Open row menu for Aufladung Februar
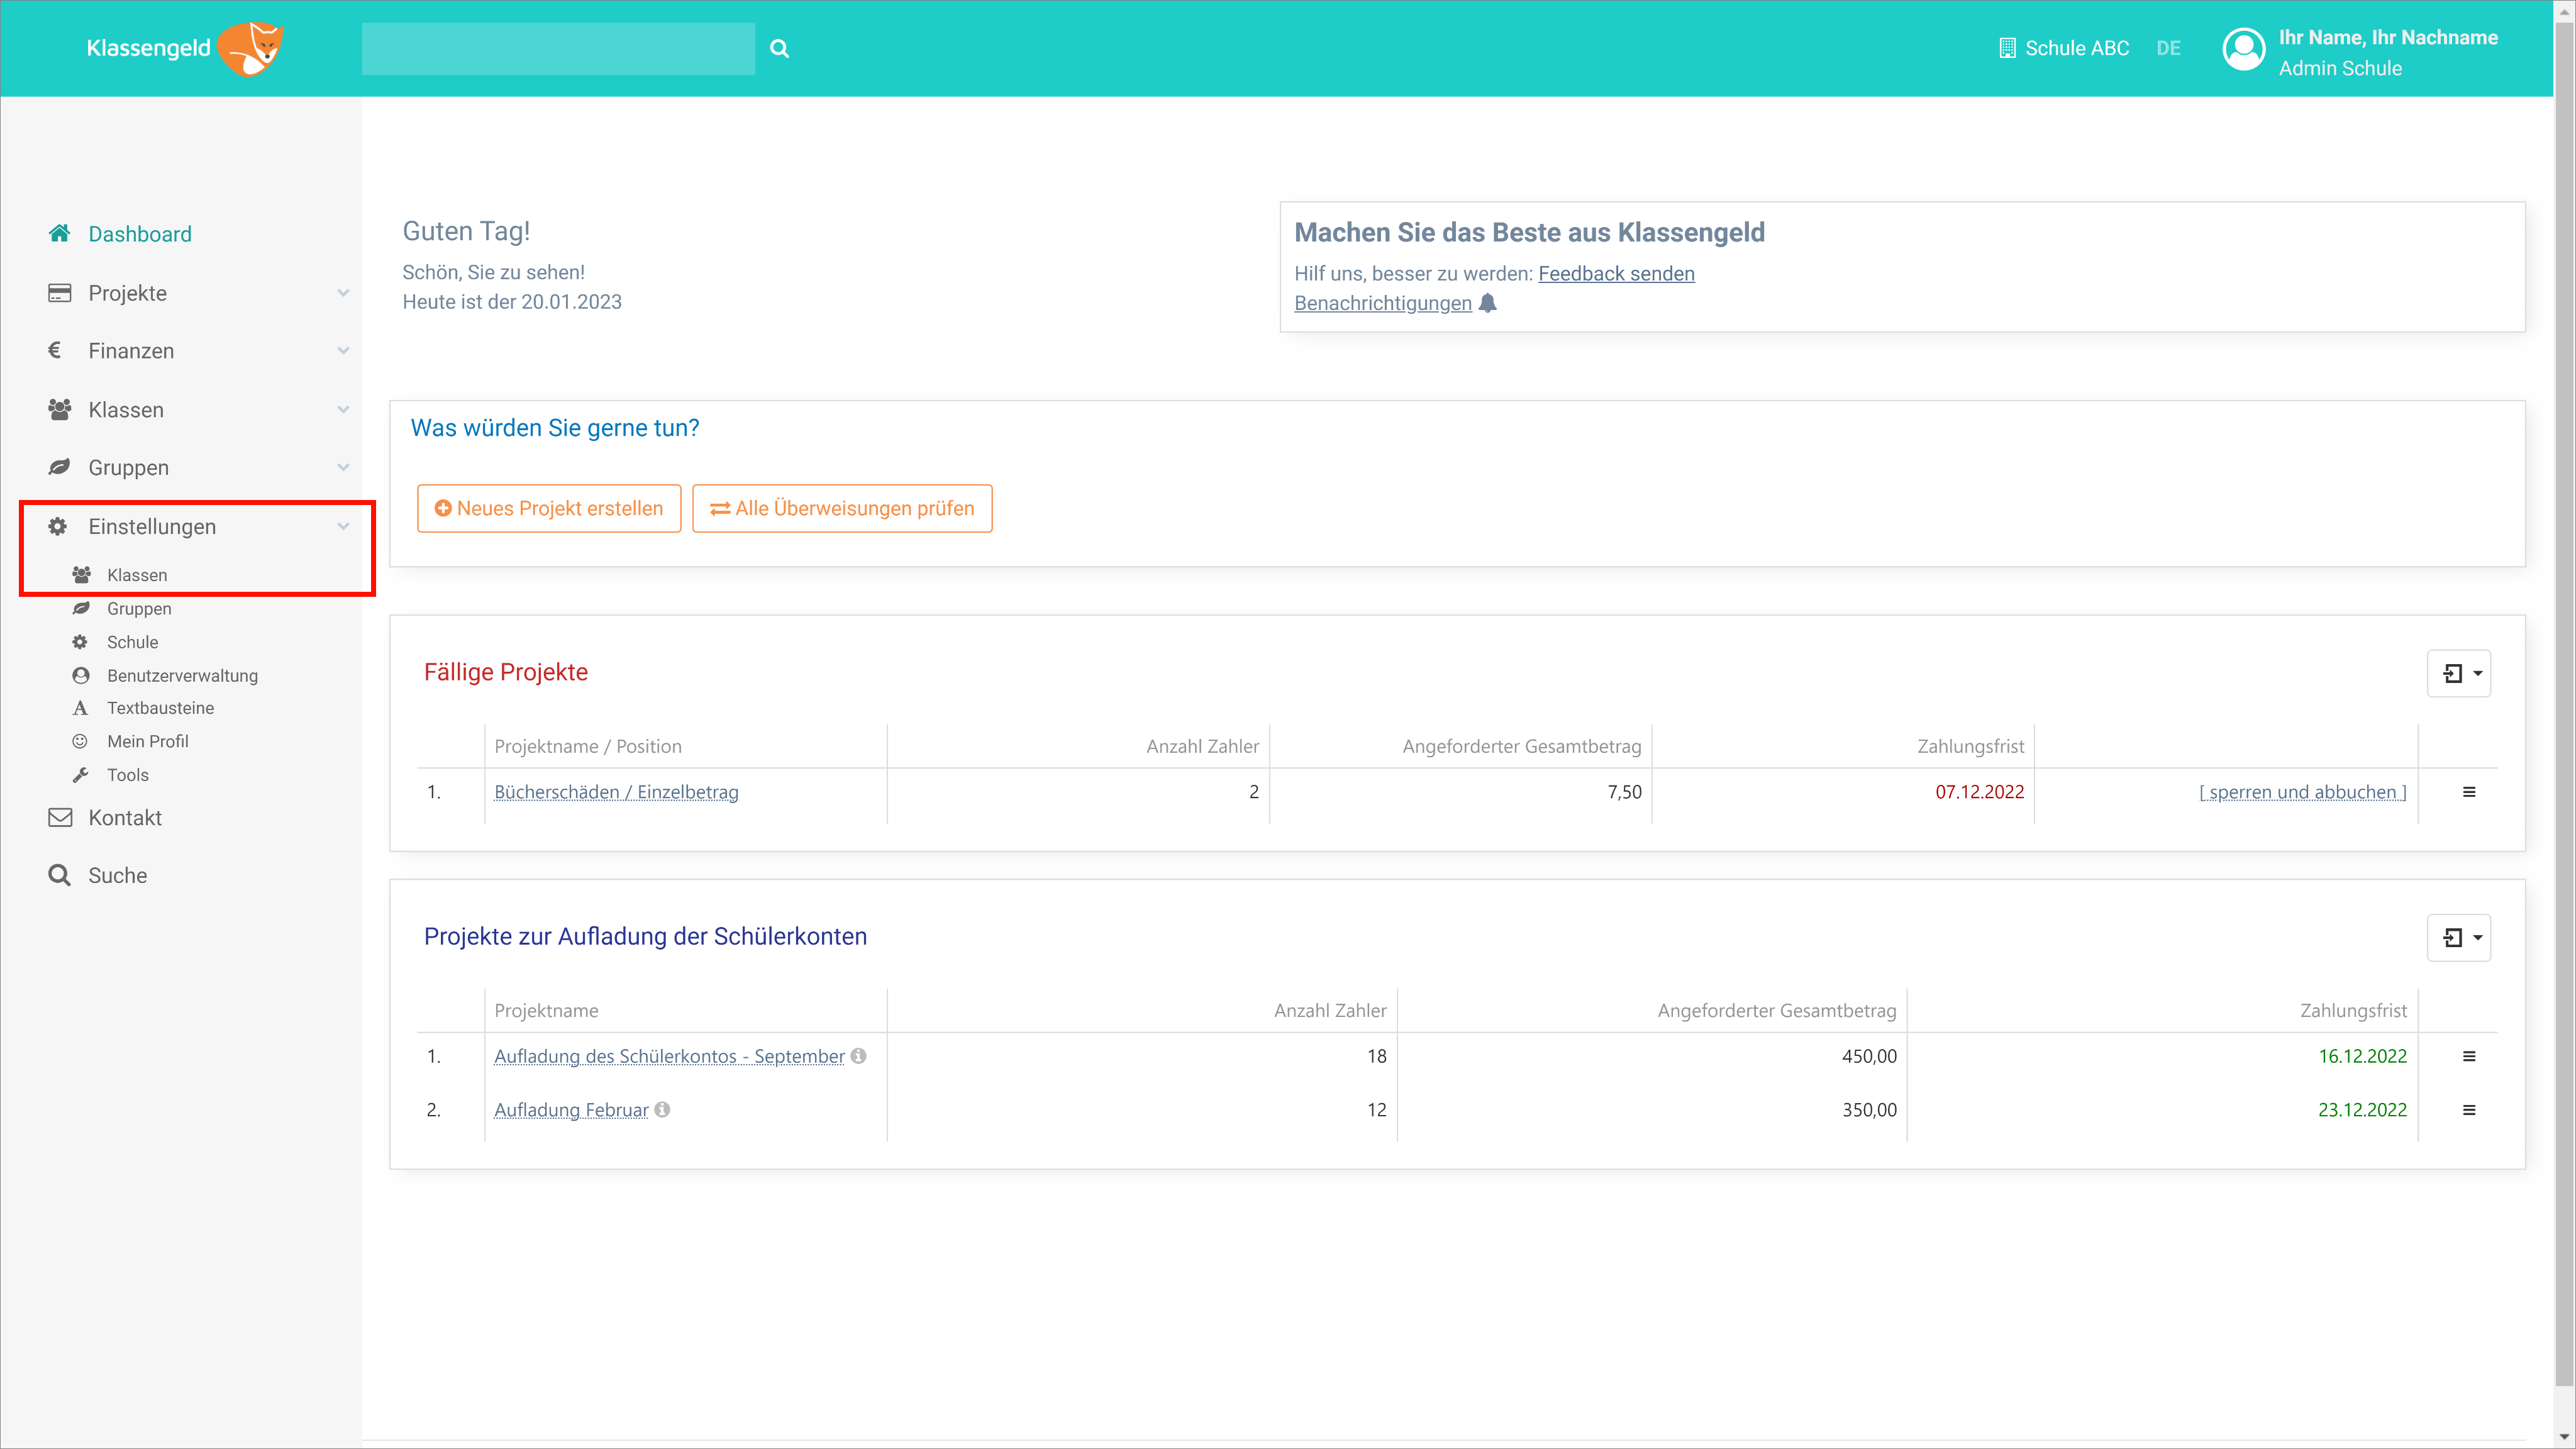This screenshot has width=2576, height=1449. (2469, 1110)
